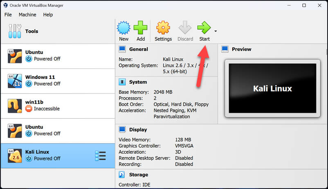
Task: Click the General section monitor icon
Action: click(122, 49)
